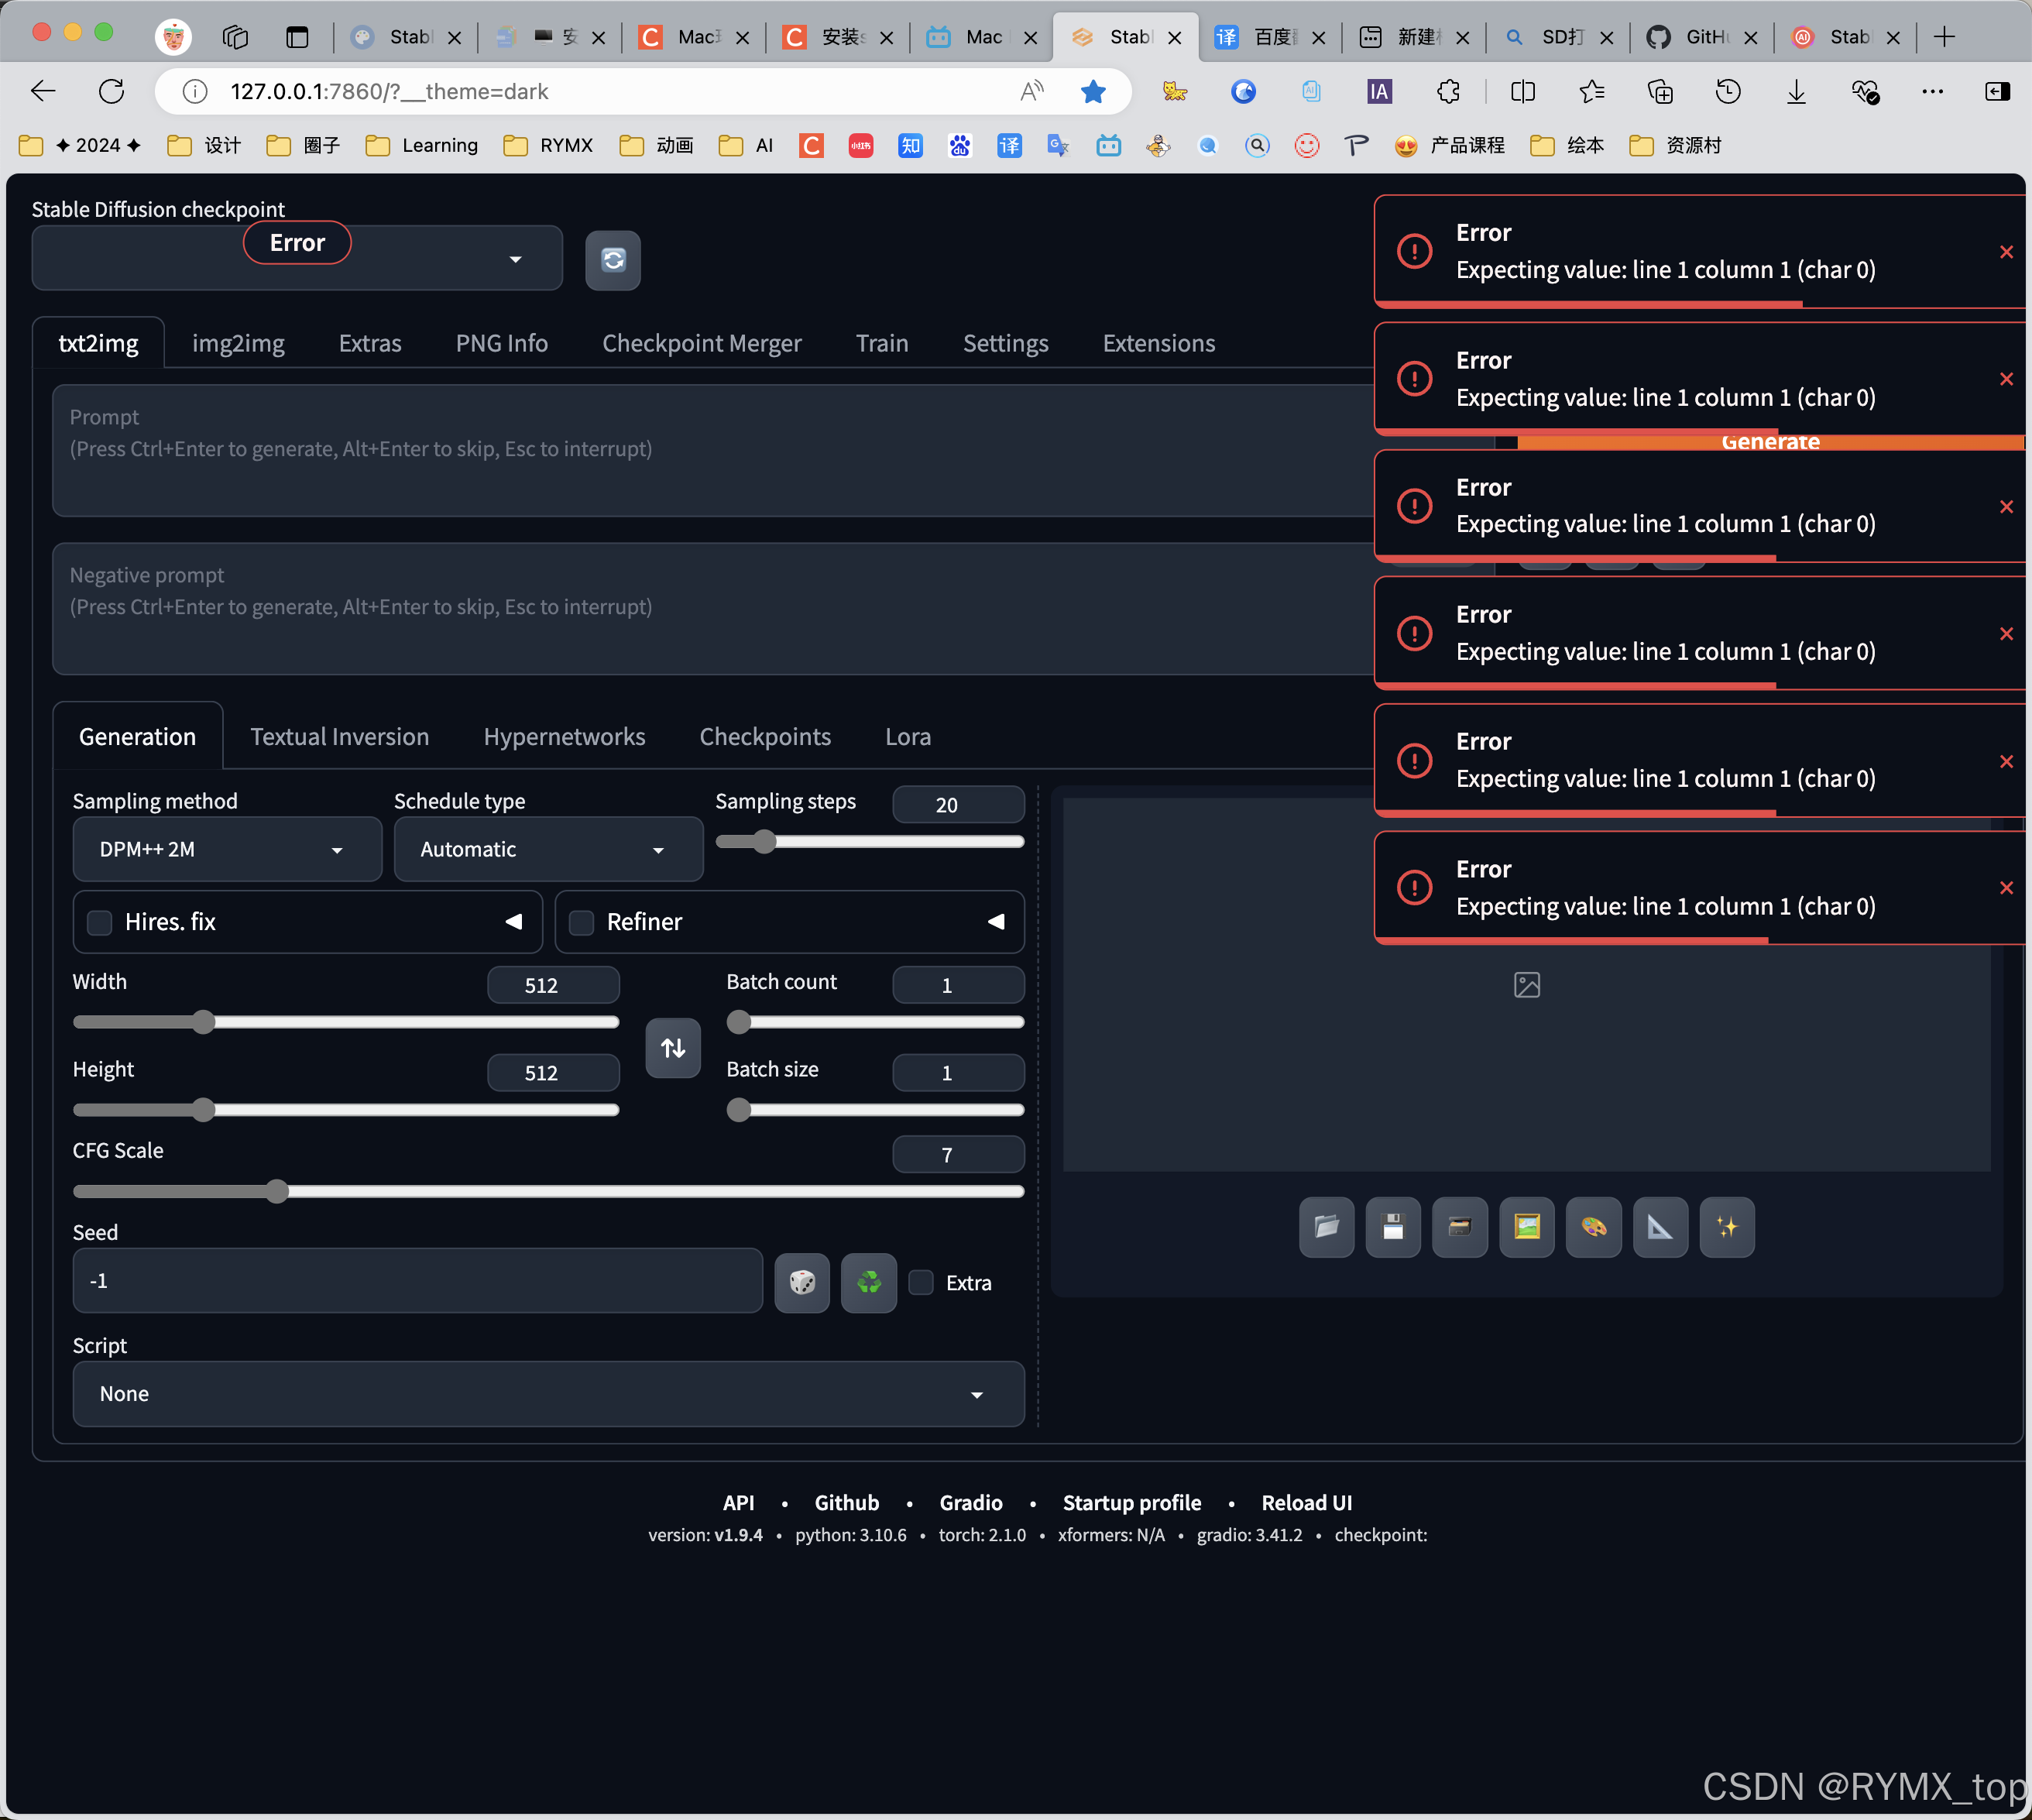Image resolution: width=2032 pixels, height=1820 pixels.
Task: Adjust Sampling steps slider
Action: pos(870,842)
